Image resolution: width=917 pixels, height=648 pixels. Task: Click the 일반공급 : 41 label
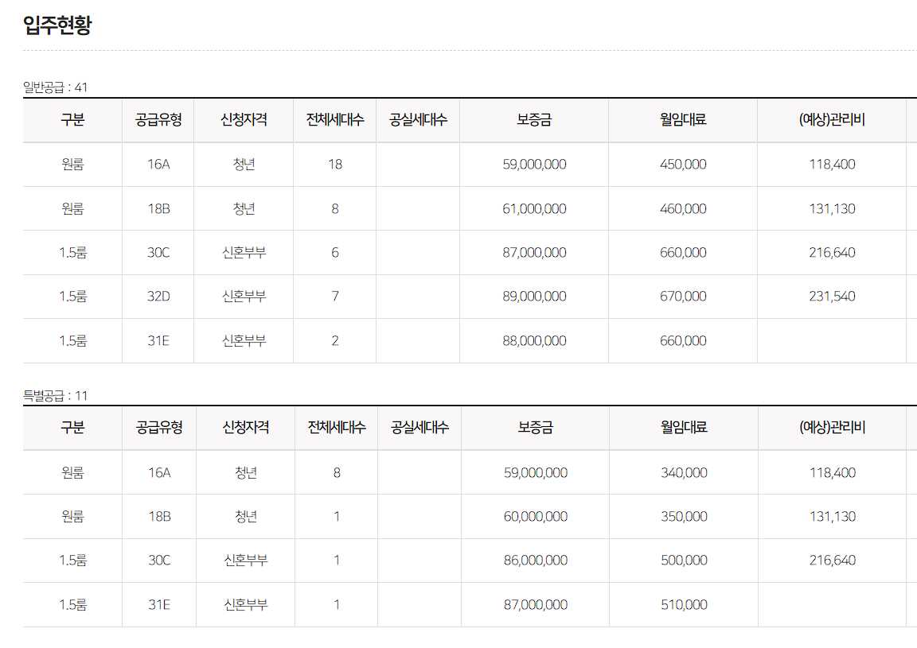tap(55, 87)
